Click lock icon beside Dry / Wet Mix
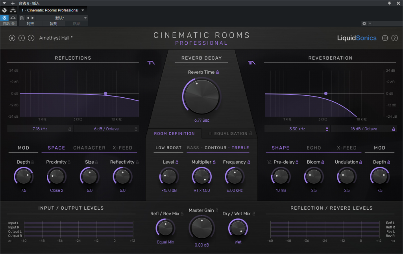 point(254,214)
